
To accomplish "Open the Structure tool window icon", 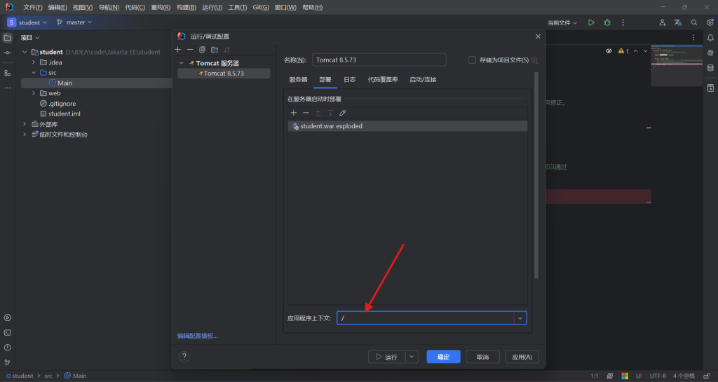I will (7, 73).
